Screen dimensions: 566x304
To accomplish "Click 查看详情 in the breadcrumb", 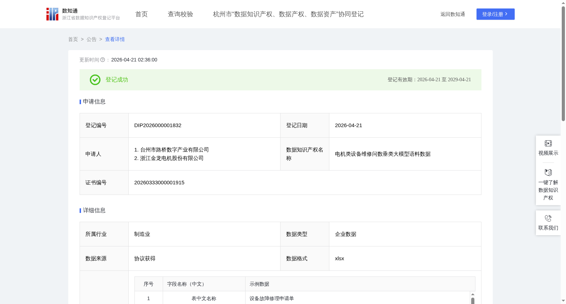I will click(x=115, y=40).
